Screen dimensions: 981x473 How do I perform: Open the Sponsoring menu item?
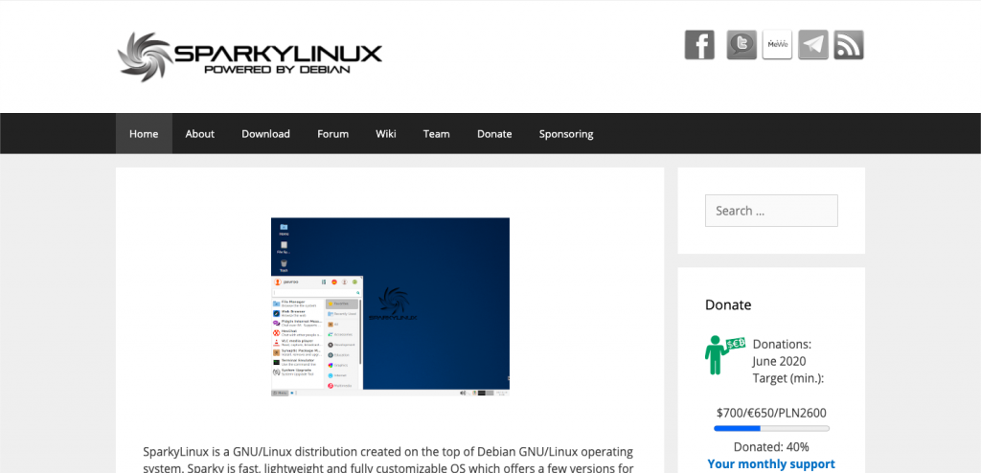[566, 134]
